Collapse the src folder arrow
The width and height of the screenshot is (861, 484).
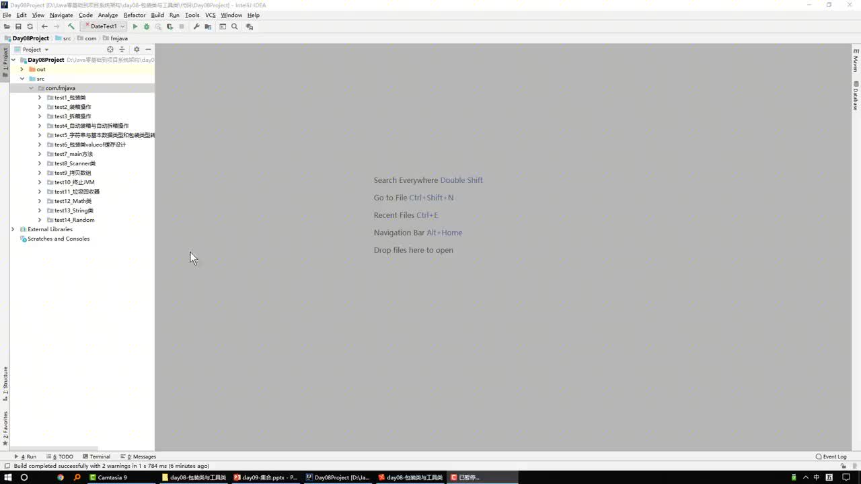22,79
